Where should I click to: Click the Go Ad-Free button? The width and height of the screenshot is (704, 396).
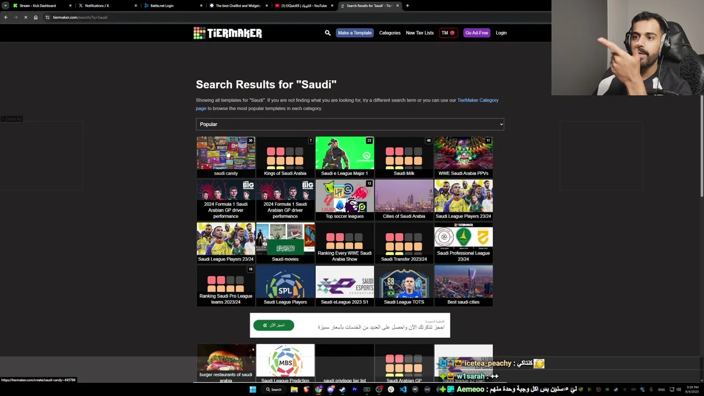pyautogui.click(x=477, y=33)
